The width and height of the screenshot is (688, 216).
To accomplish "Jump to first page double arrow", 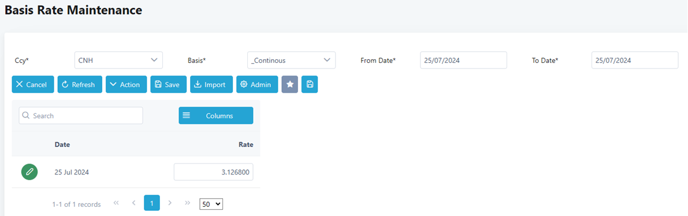I will point(116,203).
